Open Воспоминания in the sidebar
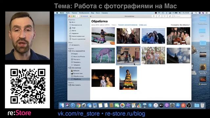This screenshot has height=118, width=210. [x=76, y=25]
